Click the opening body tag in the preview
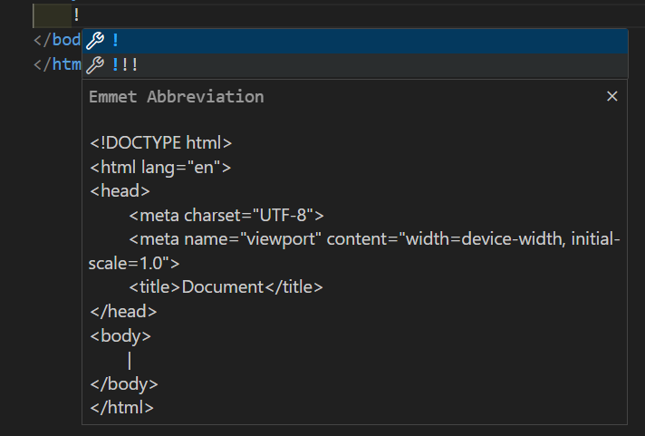 120,335
